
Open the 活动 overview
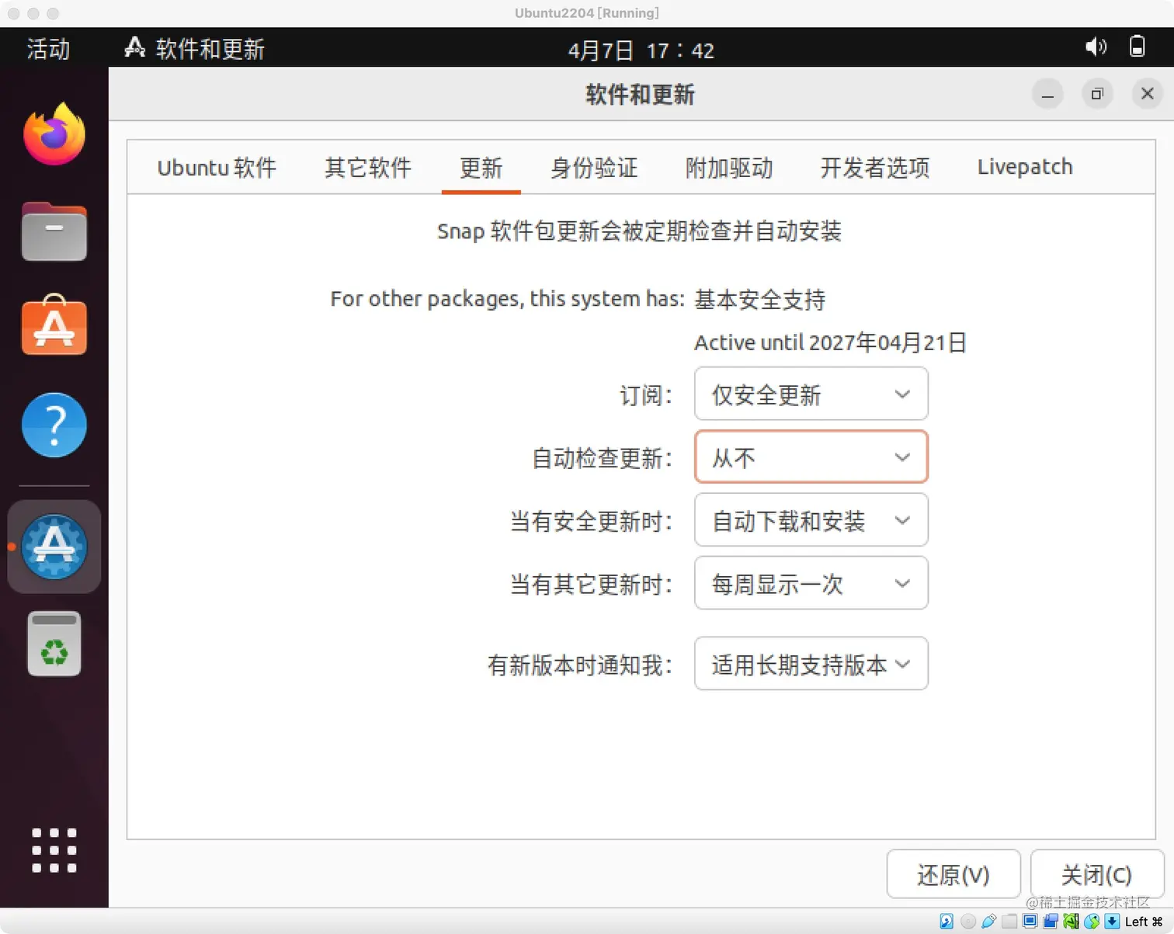click(x=48, y=48)
